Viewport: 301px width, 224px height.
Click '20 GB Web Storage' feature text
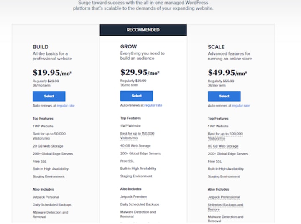48,146
